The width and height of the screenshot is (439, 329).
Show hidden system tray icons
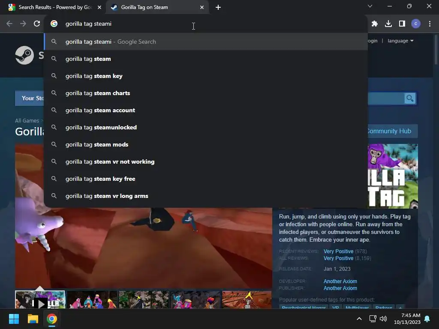359,319
